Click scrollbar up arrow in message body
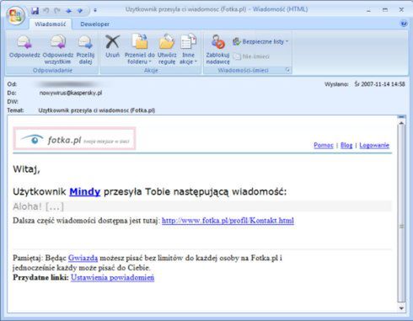The image size is (413, 321). coord(401,123)
